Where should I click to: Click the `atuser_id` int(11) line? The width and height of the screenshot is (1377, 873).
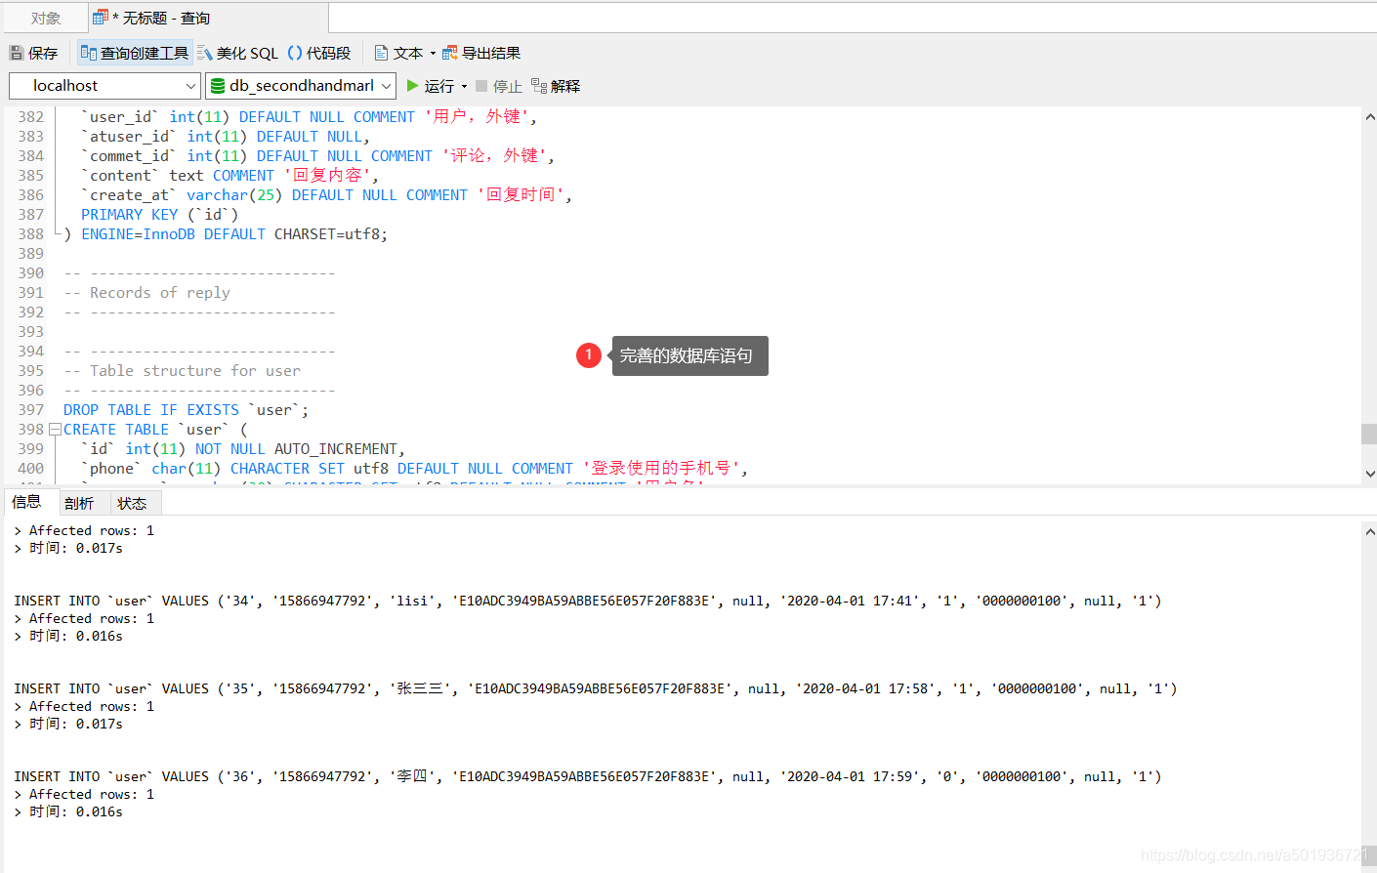pos(226,137)
